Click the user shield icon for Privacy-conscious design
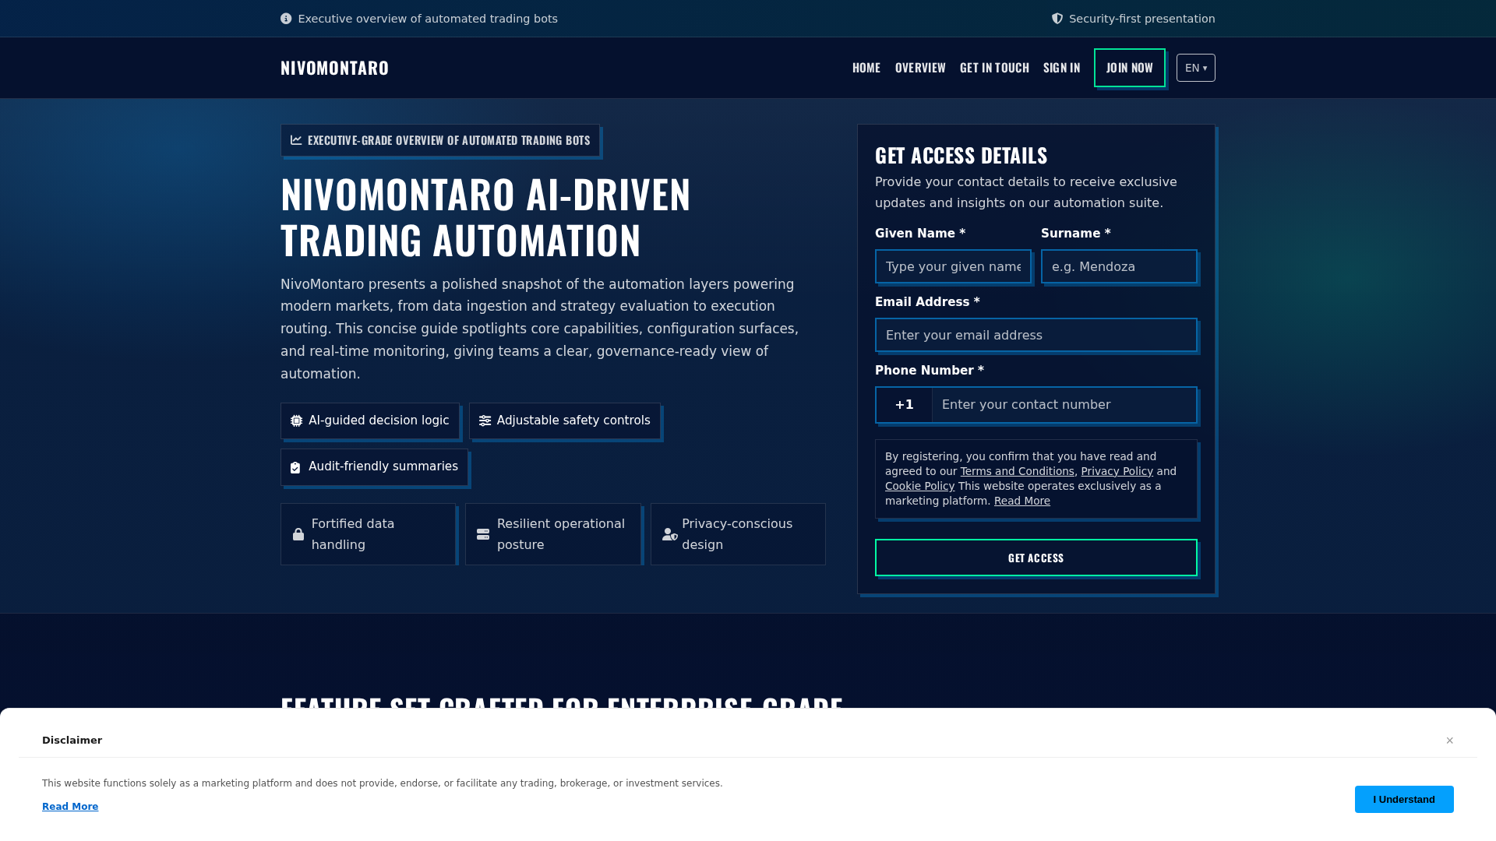The width and height of the screenshot is (1496, 841). [x=670, y=534]
